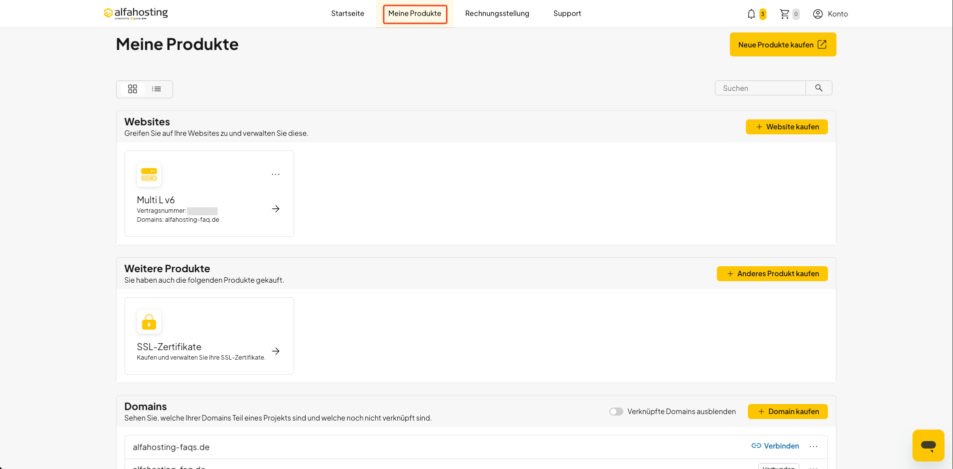Go to Startseite in navigation
Viewport: 953px width, 469px height.
[x=348, y=13]
